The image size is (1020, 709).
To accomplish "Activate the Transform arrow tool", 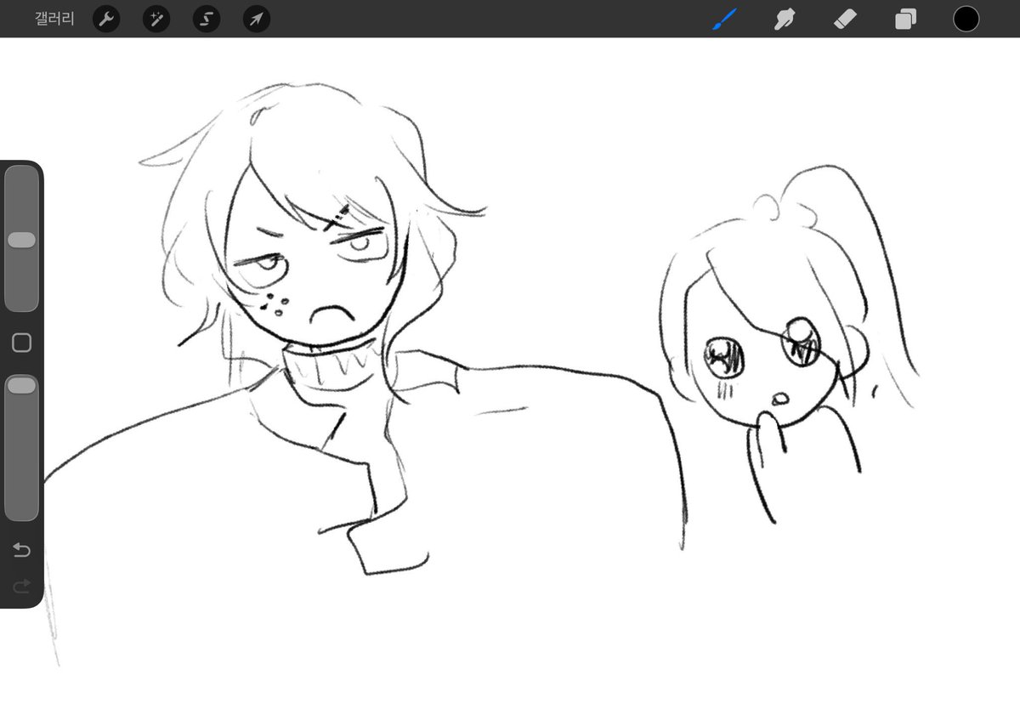I will pos(257,19).
